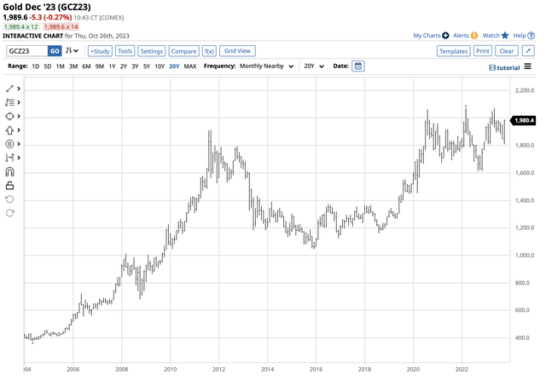Open the Tools button
The width and height of the screenshot is (546, 386).
tap(125, 51)
